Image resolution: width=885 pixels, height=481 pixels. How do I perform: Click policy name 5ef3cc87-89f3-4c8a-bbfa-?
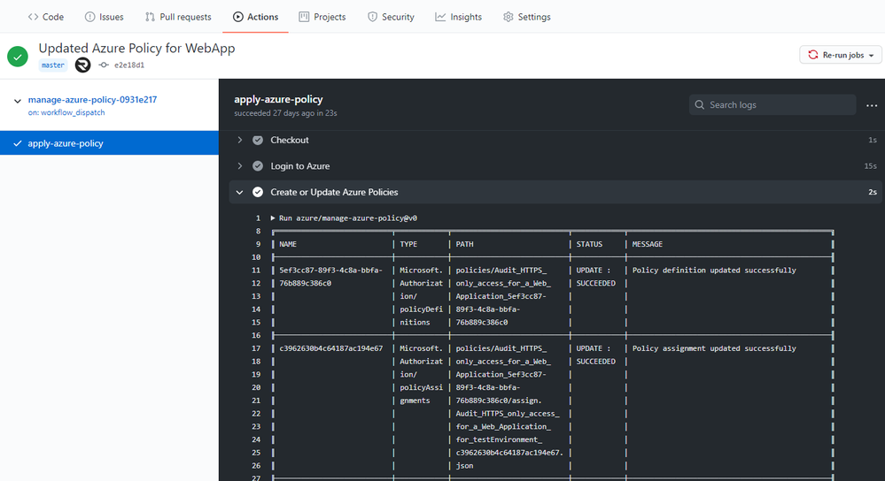pyautogui.click(x=330, y=271)
